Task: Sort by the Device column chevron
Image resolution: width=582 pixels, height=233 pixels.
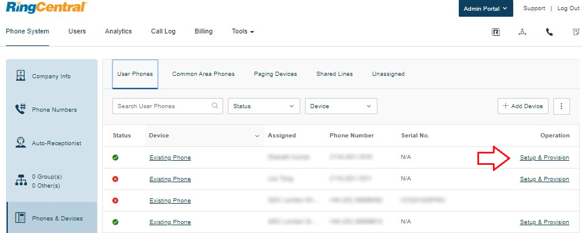Action: (x=257, y=136)
